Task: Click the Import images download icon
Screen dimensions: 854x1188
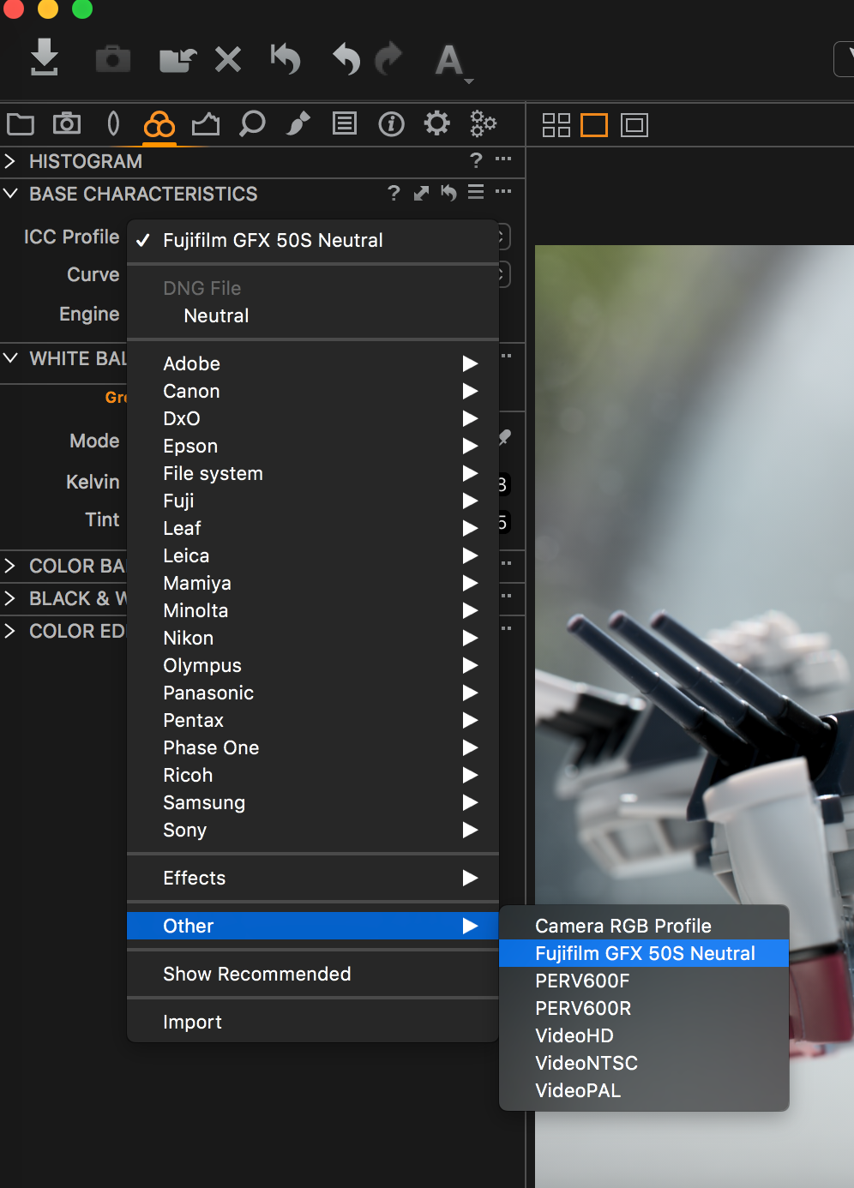Action: tap(45, 57)
